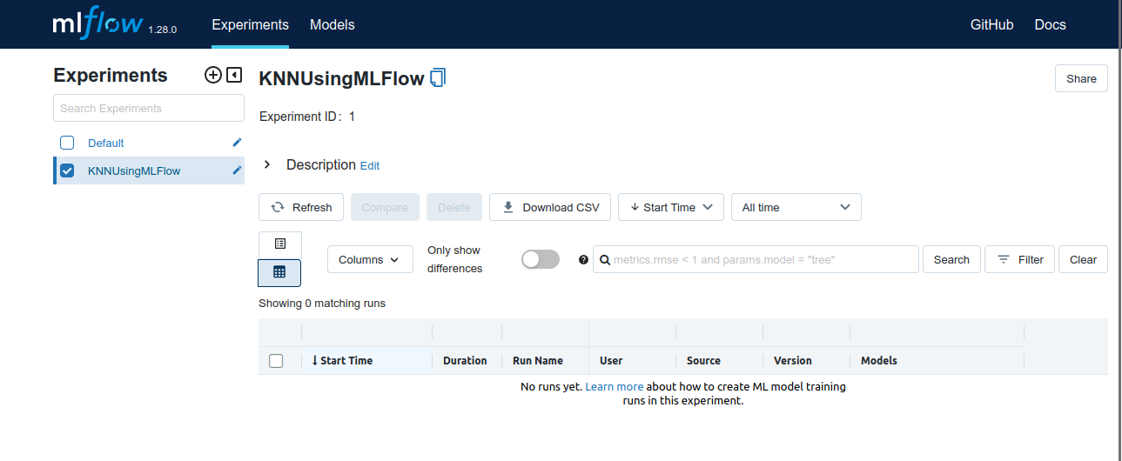Click the Run Name column header
1122x461 pixels.
[x=538, y=360]
